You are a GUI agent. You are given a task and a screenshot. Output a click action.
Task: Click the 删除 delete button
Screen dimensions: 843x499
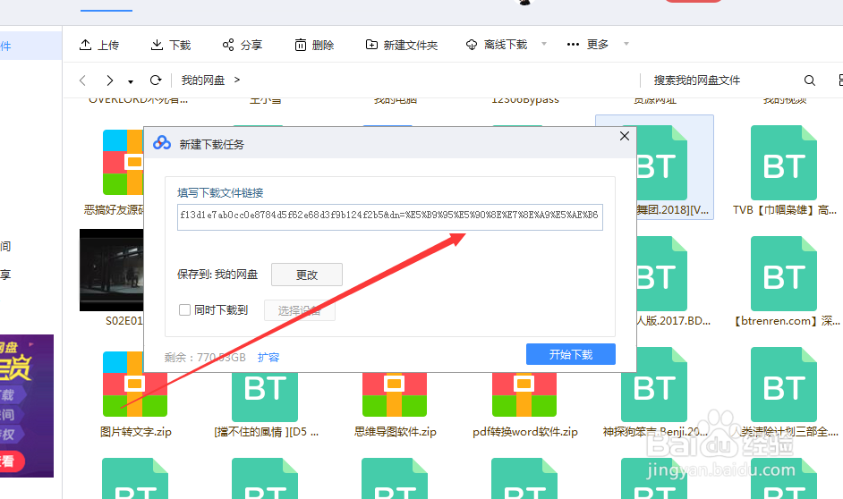coord(314,45)
